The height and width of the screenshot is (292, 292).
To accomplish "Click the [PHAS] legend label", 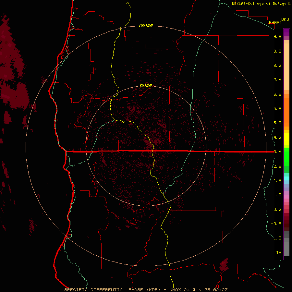I will click(274, 22).
